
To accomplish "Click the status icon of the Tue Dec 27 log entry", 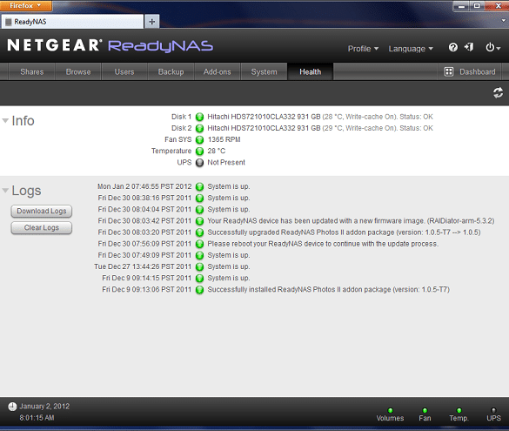I will pos(199,266).
